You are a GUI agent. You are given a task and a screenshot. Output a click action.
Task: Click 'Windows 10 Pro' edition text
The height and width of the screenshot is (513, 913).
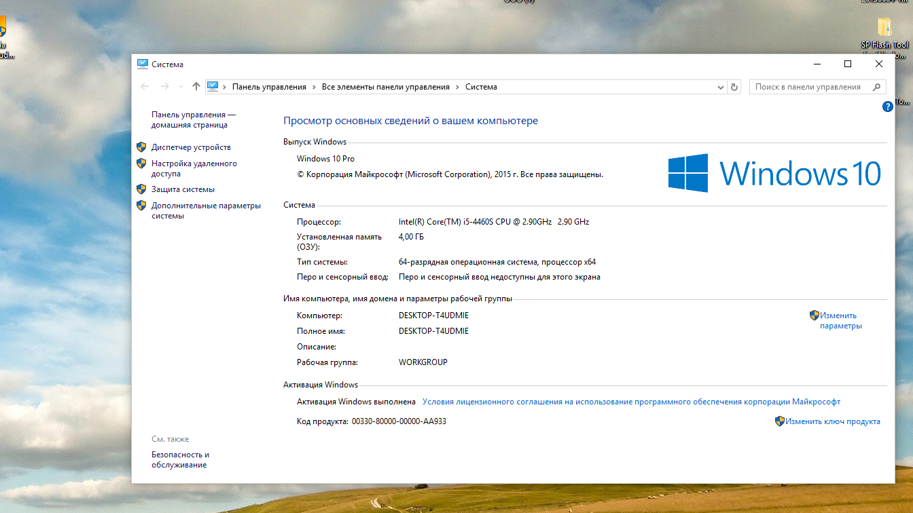[x=325, y=159]
